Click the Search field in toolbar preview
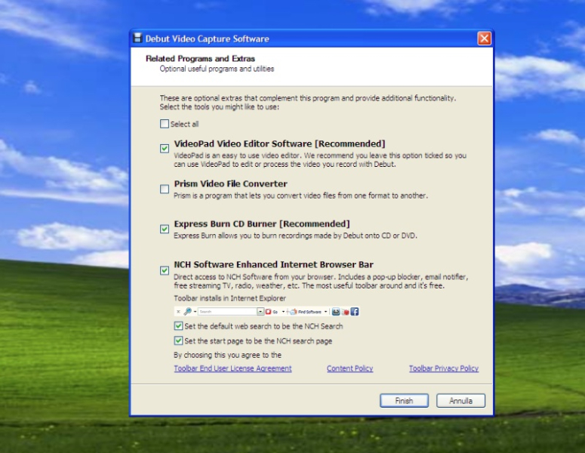Viewport: 585px width, 453px height. click(x=227, y=312)
